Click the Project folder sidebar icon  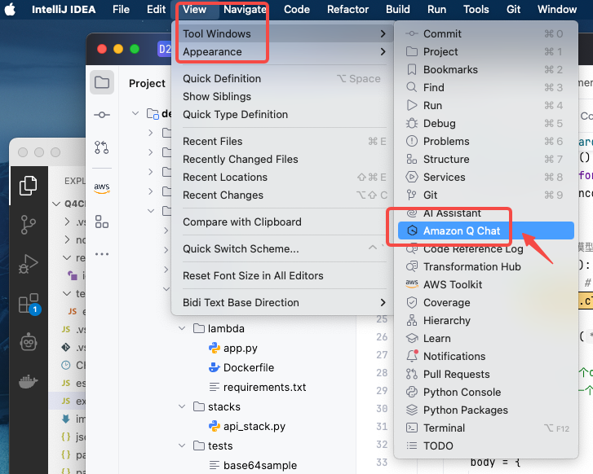click(x=102, y=82)
